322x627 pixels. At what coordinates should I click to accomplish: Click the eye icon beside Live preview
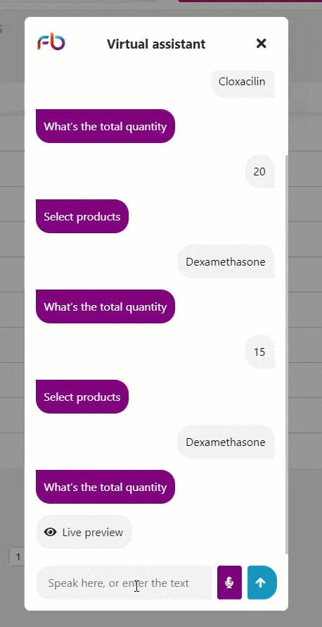click(x=51, y=532)
